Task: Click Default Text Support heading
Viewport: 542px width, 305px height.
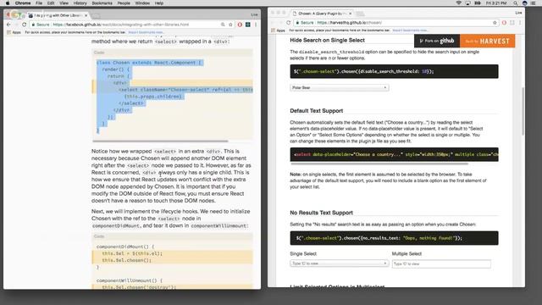Action: click(316, 111)
